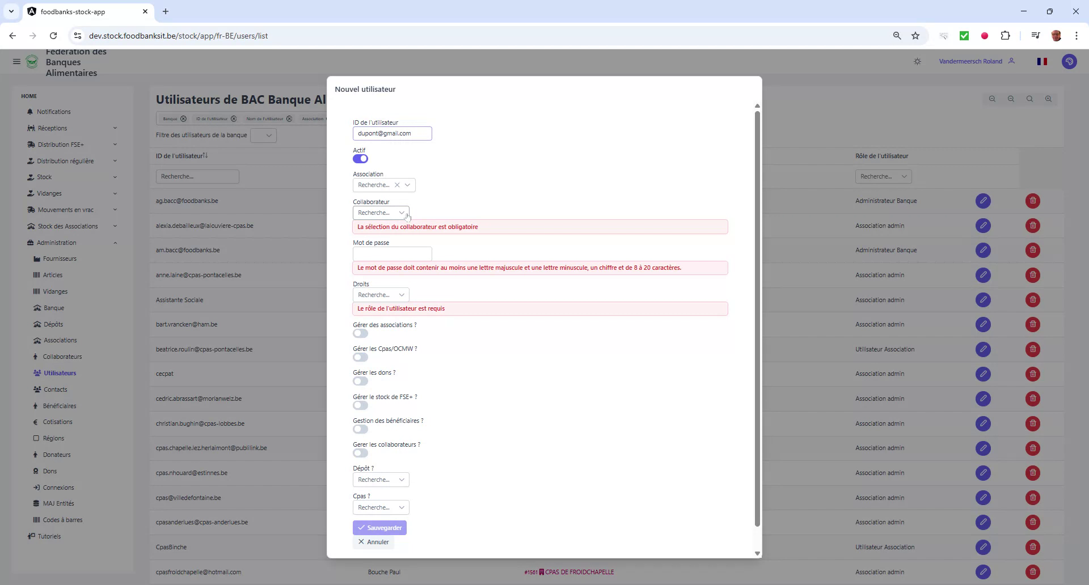Open the profile avatar in the top corner

pyautogui.click(x=1070, y=61)
